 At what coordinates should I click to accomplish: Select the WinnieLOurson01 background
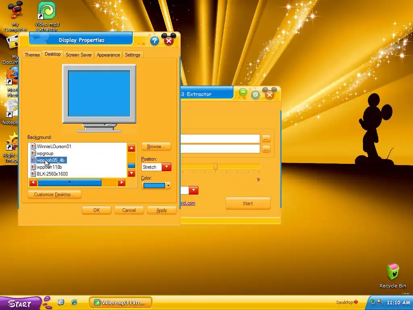pos(54,146)
